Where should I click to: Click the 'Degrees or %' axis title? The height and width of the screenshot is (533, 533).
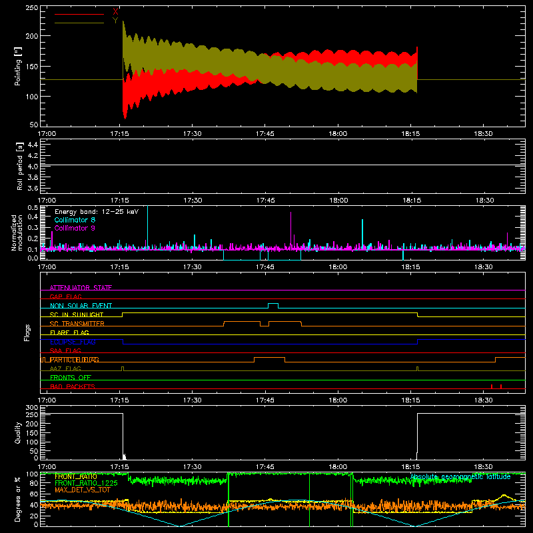(x=18, y=499)
